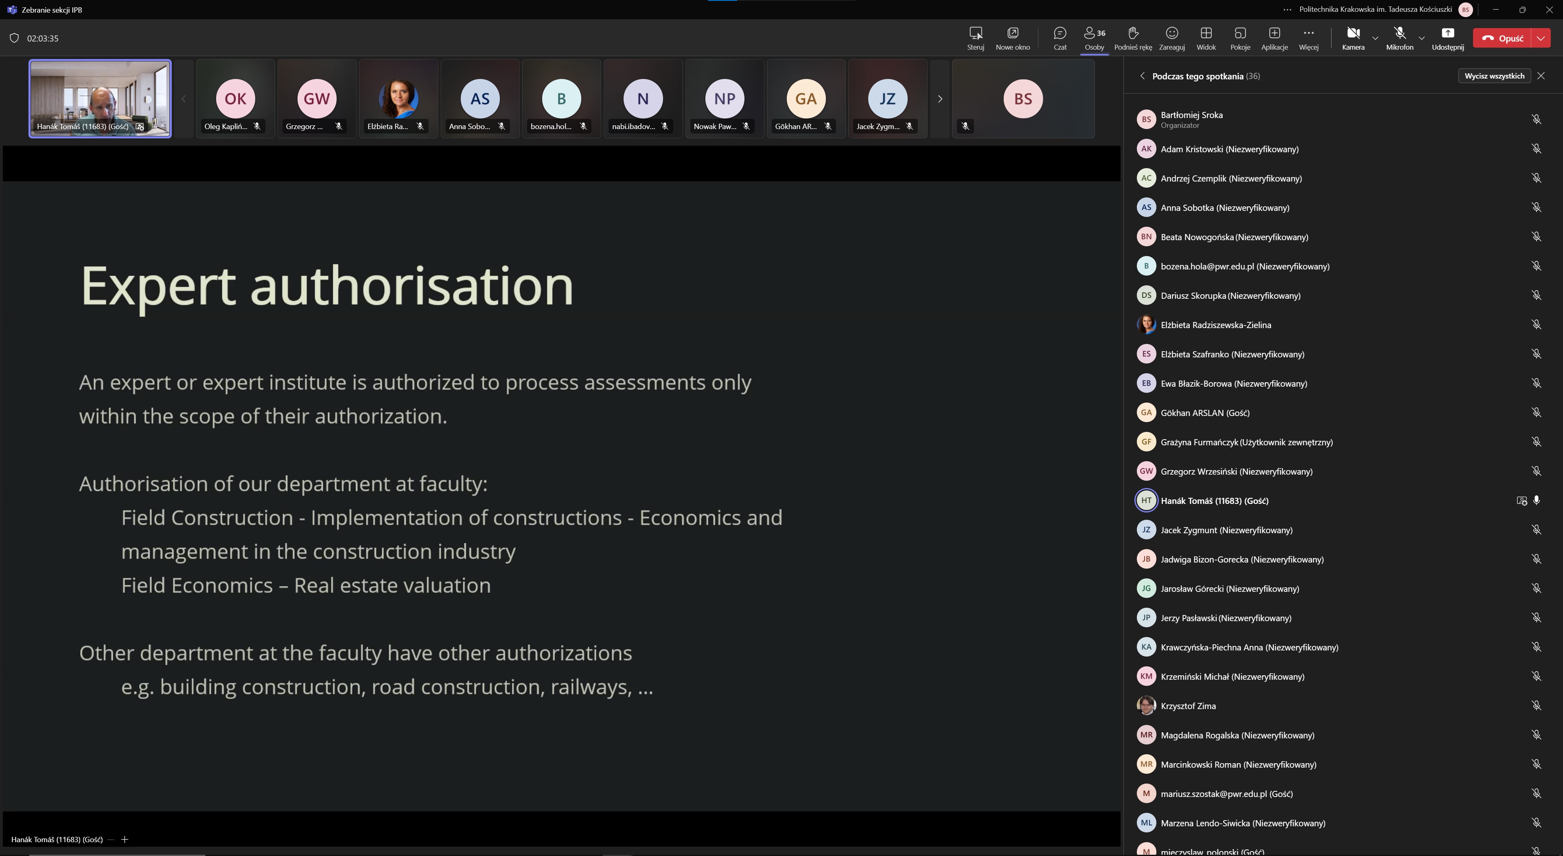This screenshot has width=1563, height=856.
Task: Open Pokoje breakout rooms
Action: (x=1239, y=37)
